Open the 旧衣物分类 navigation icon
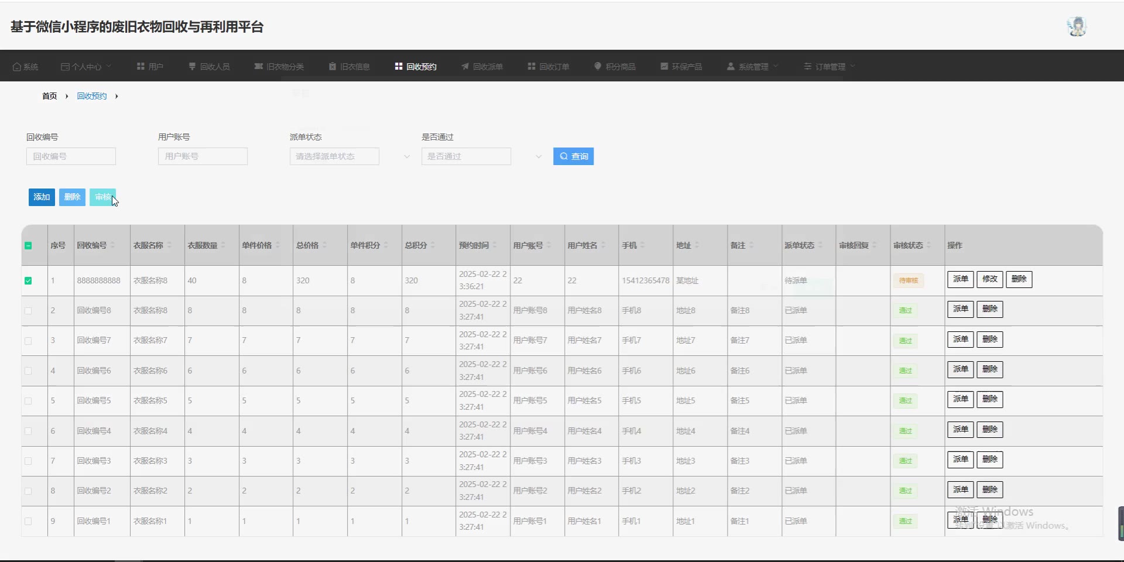Viewport: 1124px width, 562px height. (x=258, y=67)
